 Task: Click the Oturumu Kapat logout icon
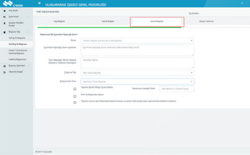pos(4,72)
